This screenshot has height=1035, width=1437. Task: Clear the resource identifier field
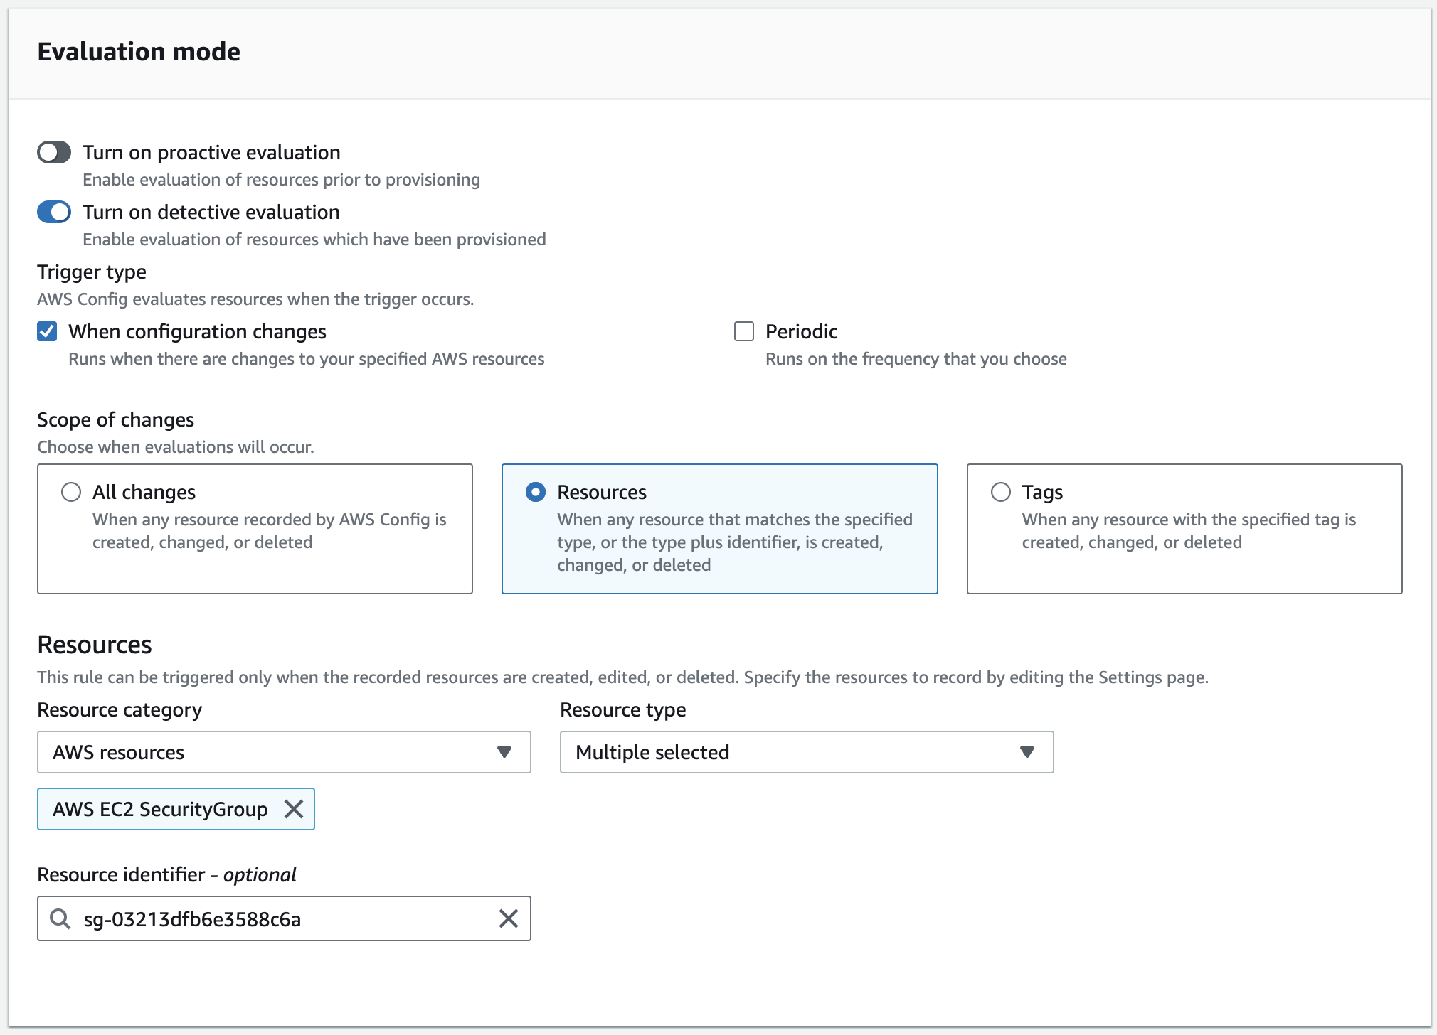(508, 918)
